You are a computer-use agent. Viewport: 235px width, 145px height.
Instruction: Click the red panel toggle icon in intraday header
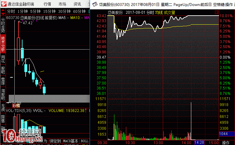(x=217, y=12)
